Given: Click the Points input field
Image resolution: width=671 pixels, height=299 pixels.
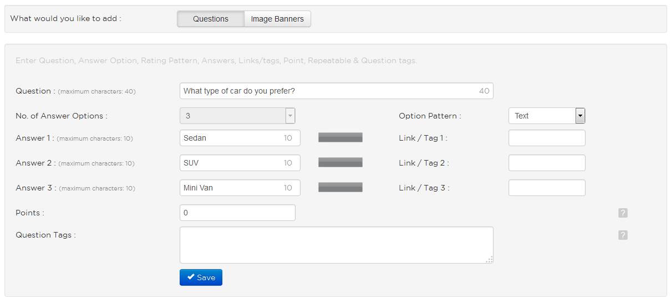Looking at the screenshot, I should click(x=237, y=213).
